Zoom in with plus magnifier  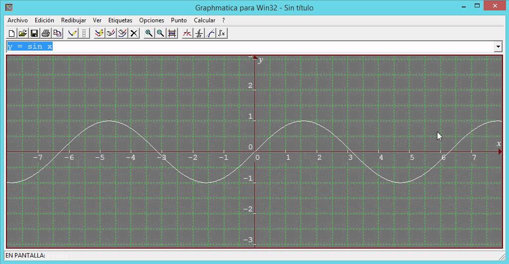click(x=149, y=33)
